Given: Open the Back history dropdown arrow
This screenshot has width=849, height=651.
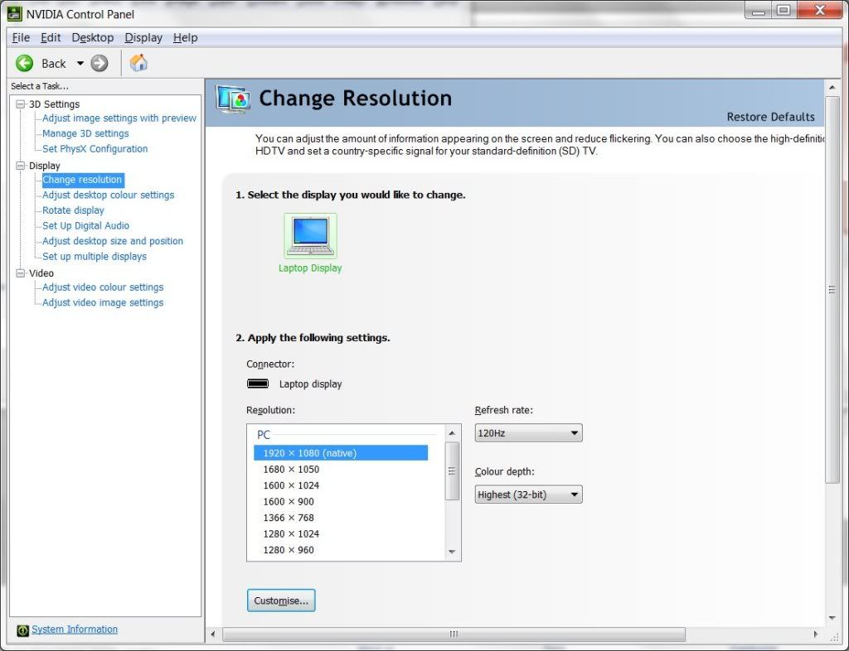Looking at the screenshot, I should click(x=80, y=64).
